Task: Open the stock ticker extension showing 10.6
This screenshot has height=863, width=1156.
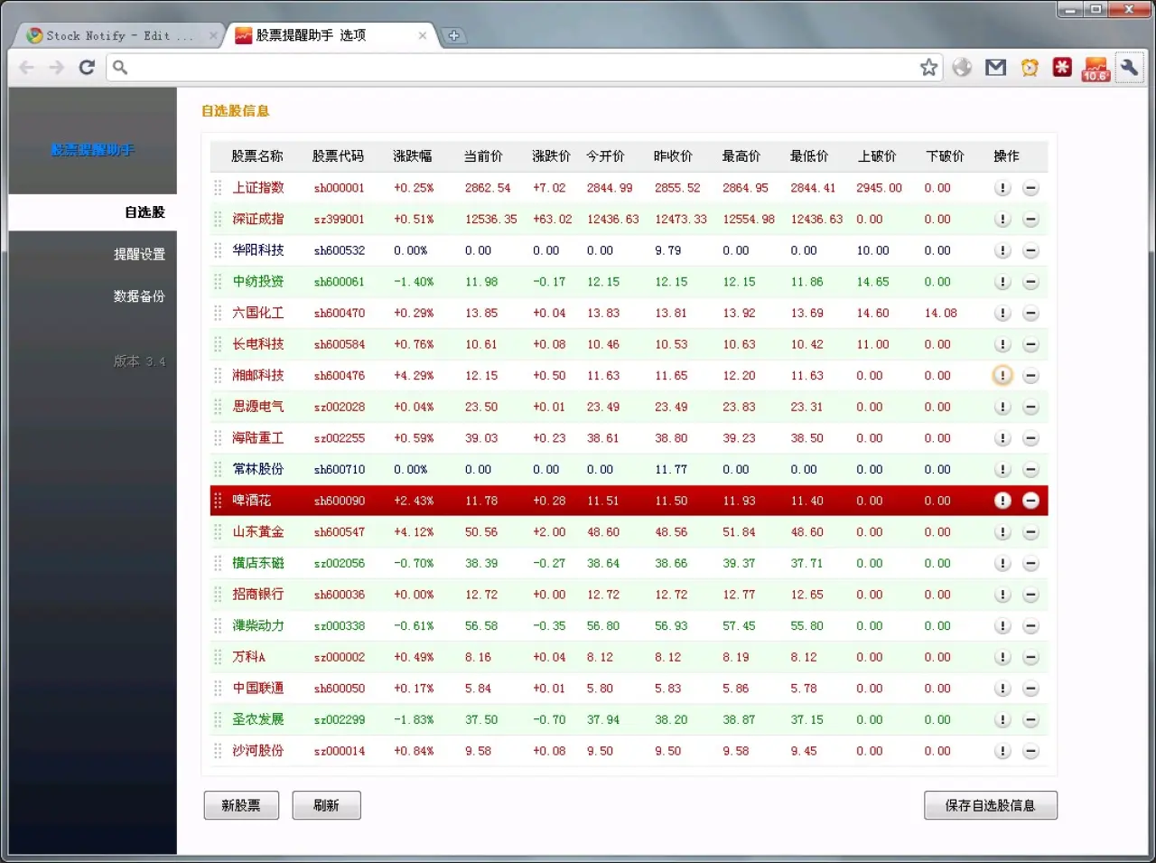Action: pyautogui.click(x=1095, y=67)
